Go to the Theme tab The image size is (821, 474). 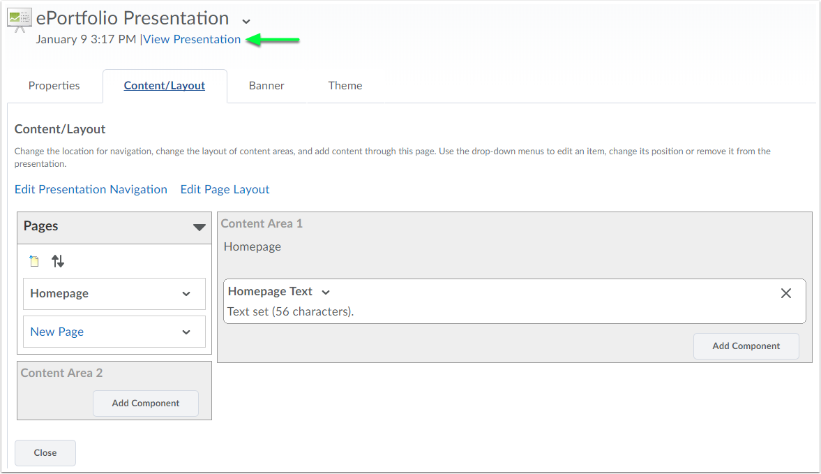pos(345,85)
